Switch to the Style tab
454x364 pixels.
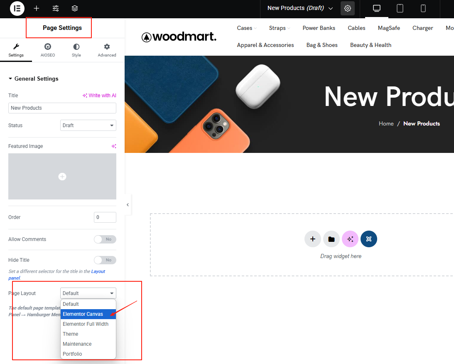tap(76, 50)
